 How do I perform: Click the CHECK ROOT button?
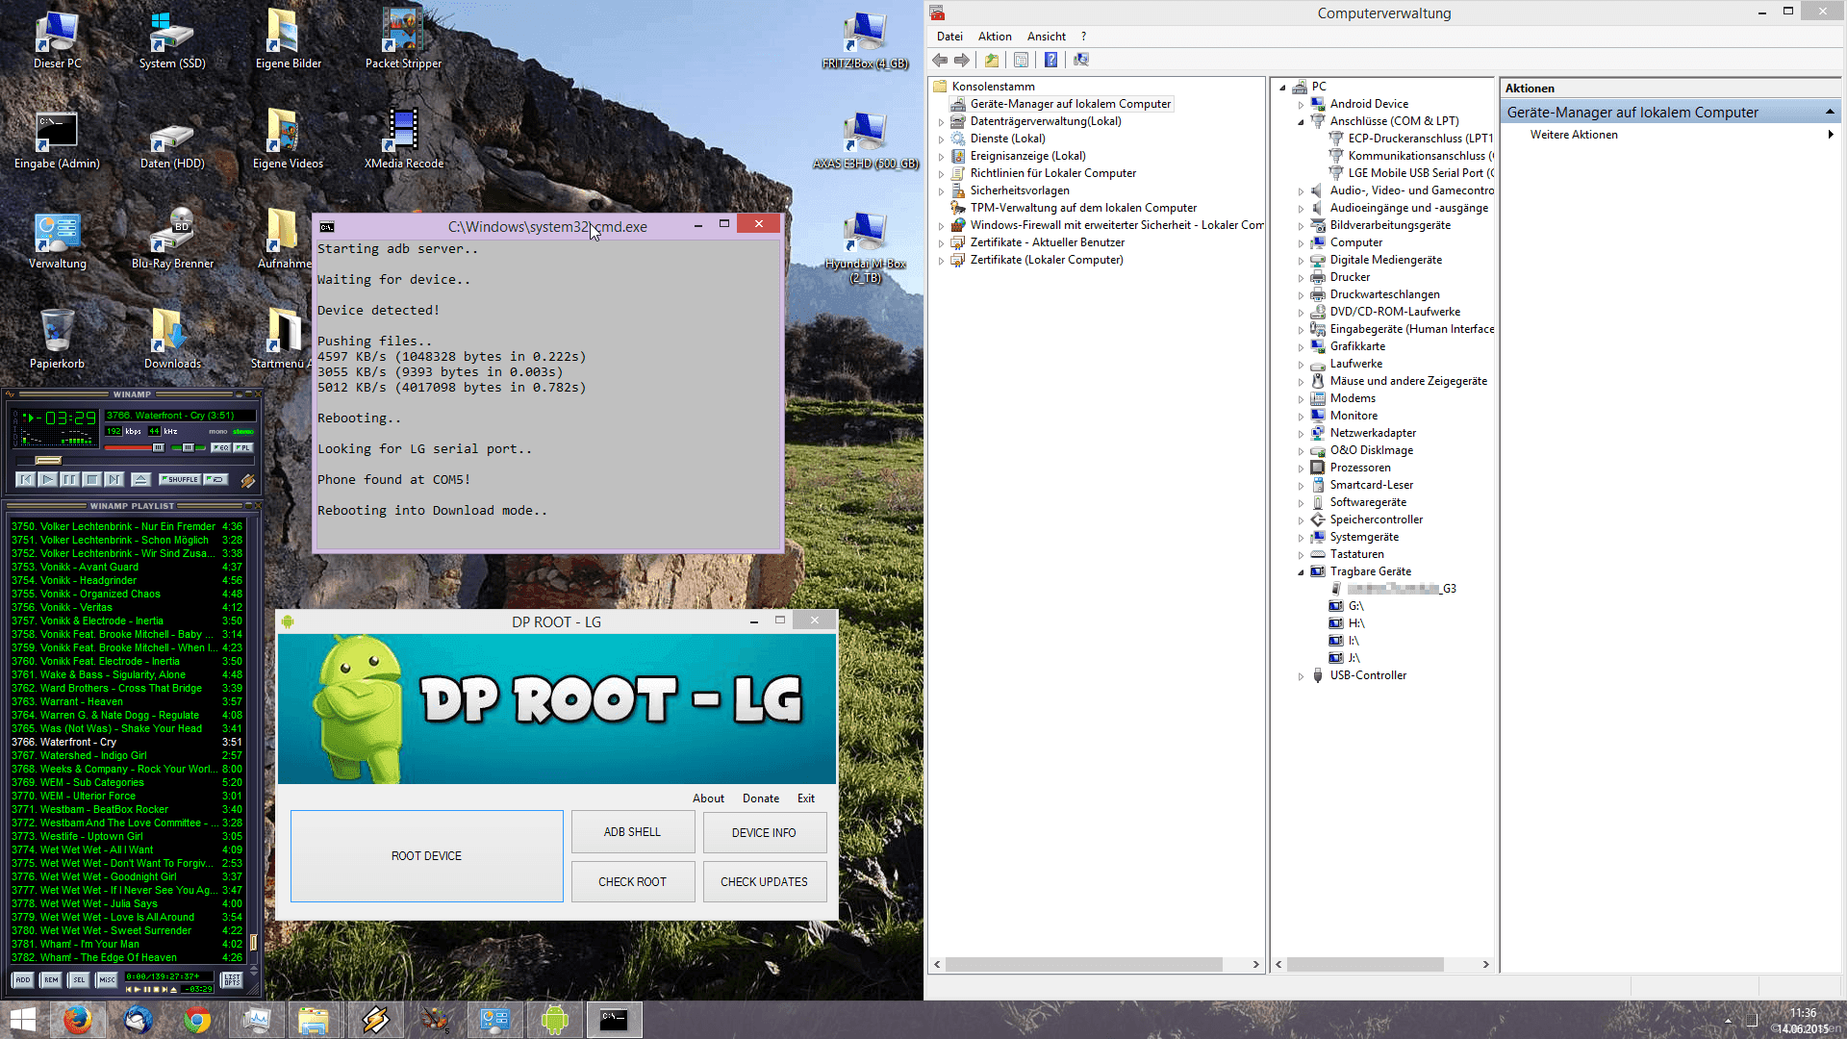[x=632, y=882]
